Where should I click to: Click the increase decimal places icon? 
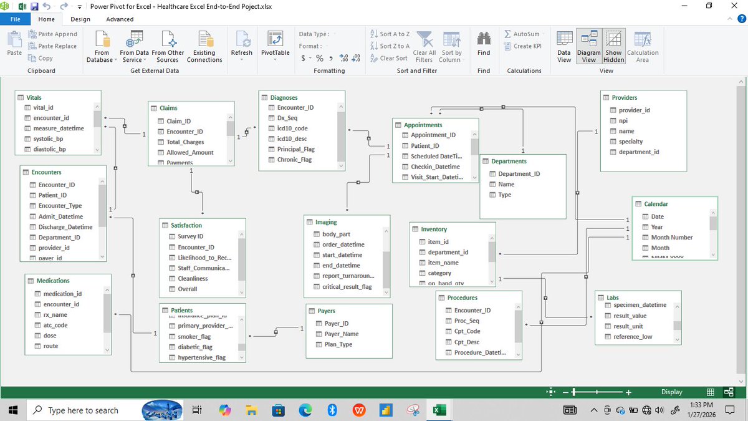343,58
